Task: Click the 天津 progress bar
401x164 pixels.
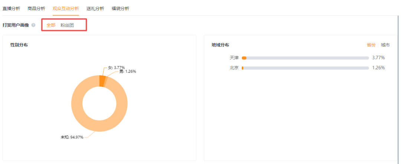Action: pyautogui.click(x=305, y=58)
